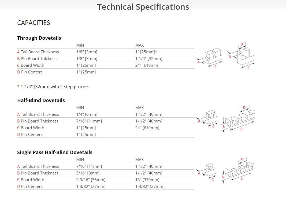Click the 1-1/4" [32mm] max value cell
The image size is (286, 201).
click(148, 59)
